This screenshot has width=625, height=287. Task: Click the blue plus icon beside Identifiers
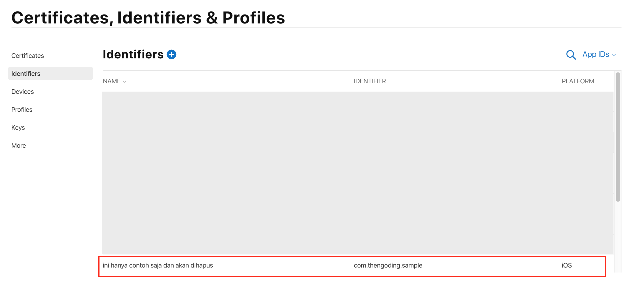point(171,54)
